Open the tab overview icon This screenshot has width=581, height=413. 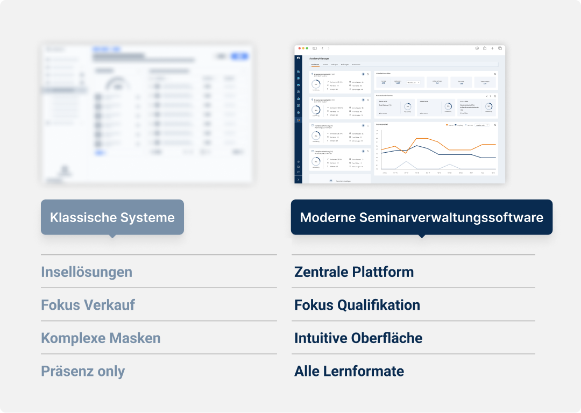pos(500,48)
